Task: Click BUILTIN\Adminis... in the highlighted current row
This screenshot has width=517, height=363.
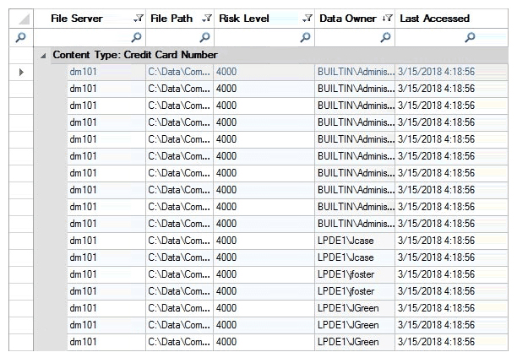Action: 356,72
